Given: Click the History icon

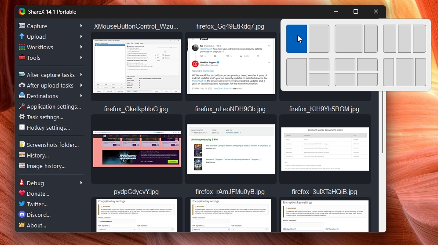Looking at the screenshot, I should pyautogui.click(x=22, y=155).
